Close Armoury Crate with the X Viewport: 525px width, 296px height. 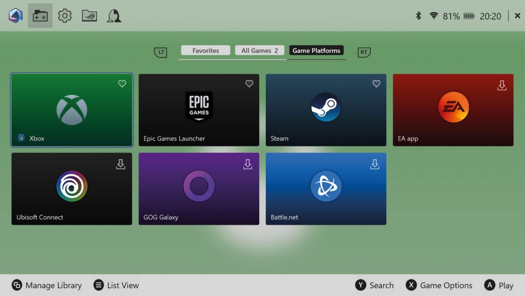coord(518,16)
